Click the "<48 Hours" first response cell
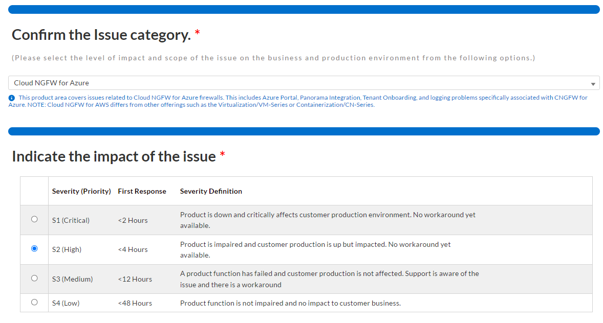 135,303
